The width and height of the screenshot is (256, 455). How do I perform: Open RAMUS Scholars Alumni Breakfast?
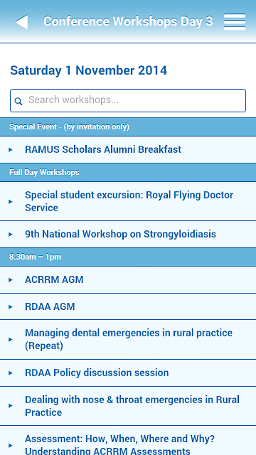click(128, 149)
